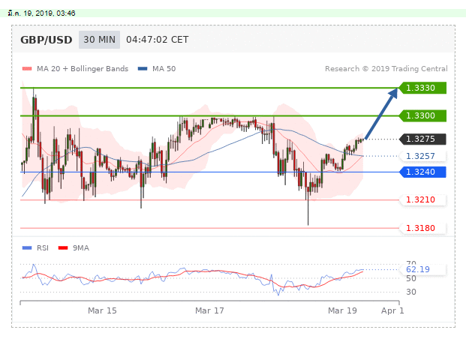Click the RSI legend color swatch

(x=27, y=247)
